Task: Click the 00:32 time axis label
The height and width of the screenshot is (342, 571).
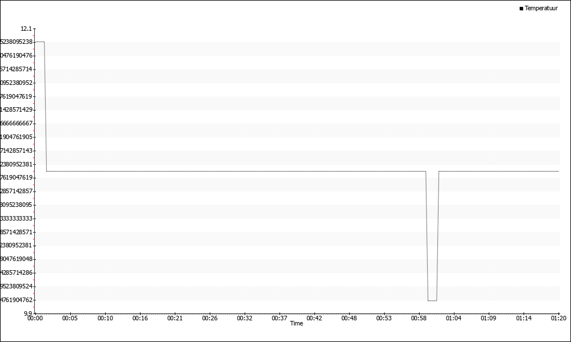Action: (245, 319)
